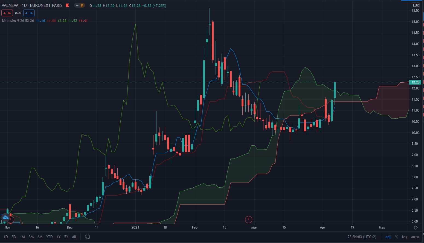424x243 pixels.
Task: Click the red sell price 4.34 button
Action: [7, 13]
